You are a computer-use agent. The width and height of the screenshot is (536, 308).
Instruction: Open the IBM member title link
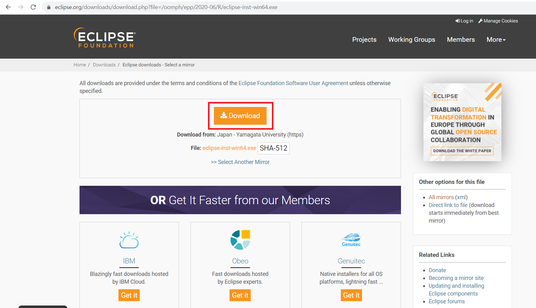pos(129,261)
